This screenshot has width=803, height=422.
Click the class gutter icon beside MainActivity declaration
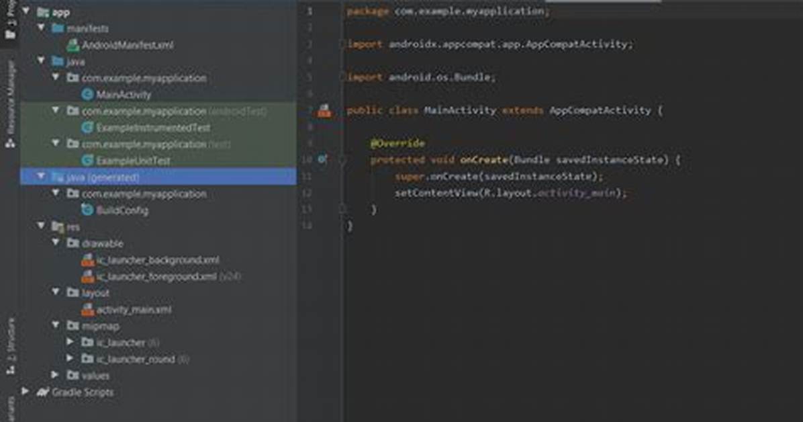tap(324, 111)
